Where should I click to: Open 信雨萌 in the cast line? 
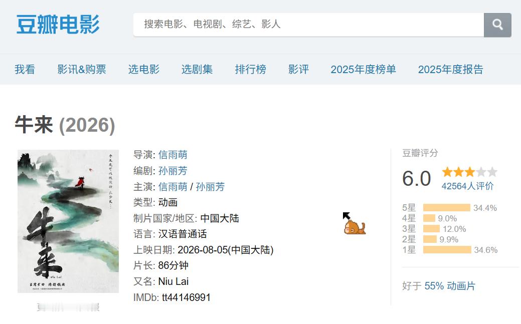[173, 187]
